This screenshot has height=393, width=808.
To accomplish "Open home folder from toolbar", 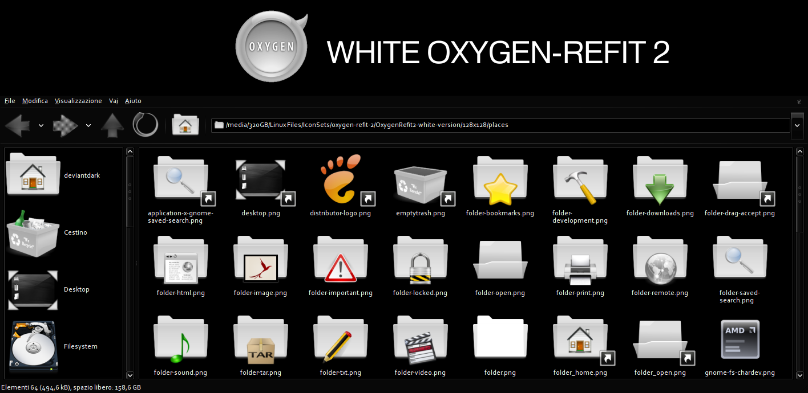I will [185, 125].
